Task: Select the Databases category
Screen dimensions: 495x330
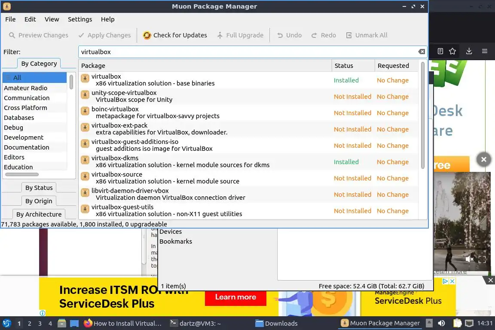Action: point(35,117)
